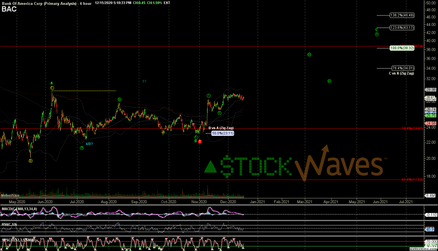Click the 70.000 stochastic level tag
The width and height of the screenshot is (438, 251).
point(431,242)
